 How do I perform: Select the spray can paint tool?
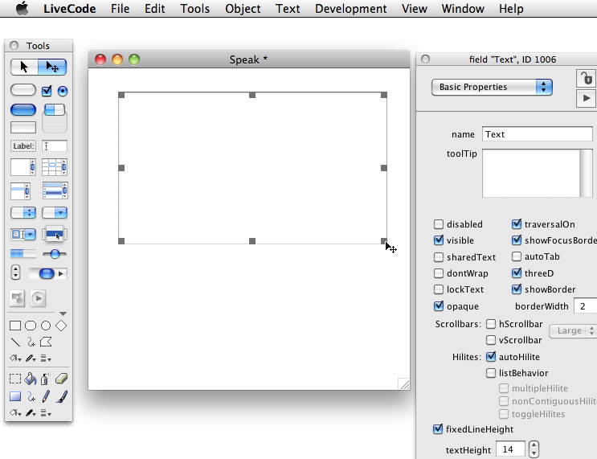coord(45,379)
